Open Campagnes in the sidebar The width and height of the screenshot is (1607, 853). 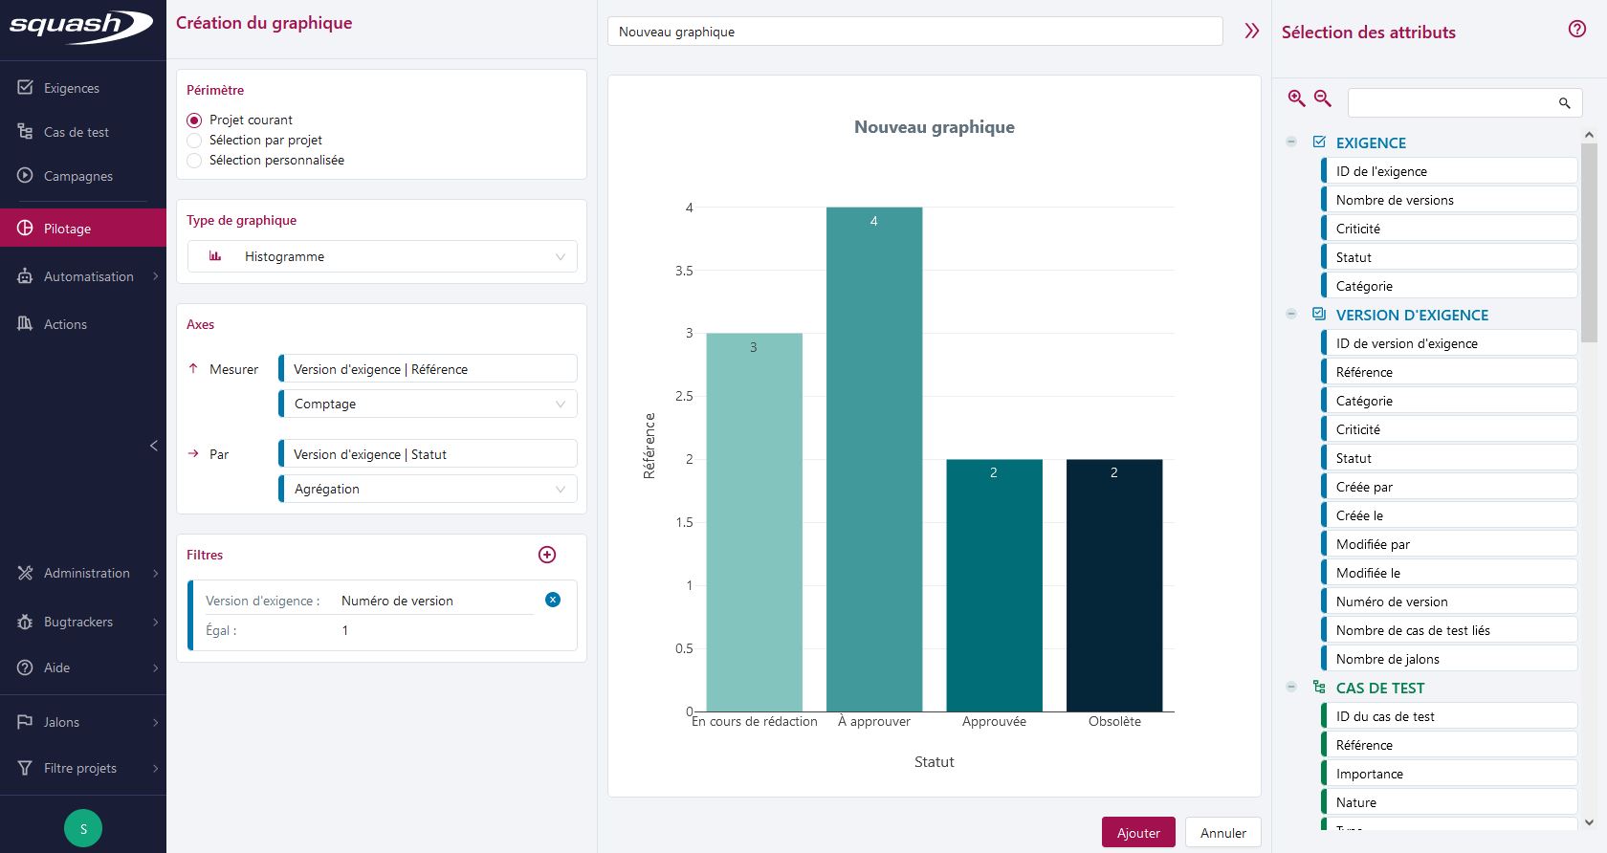(x=77, y=176)
